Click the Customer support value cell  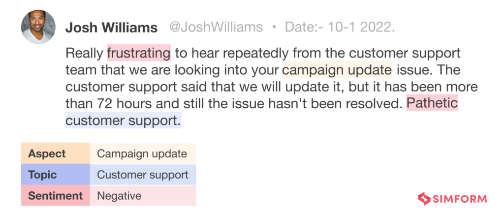[x=143, y=175]
